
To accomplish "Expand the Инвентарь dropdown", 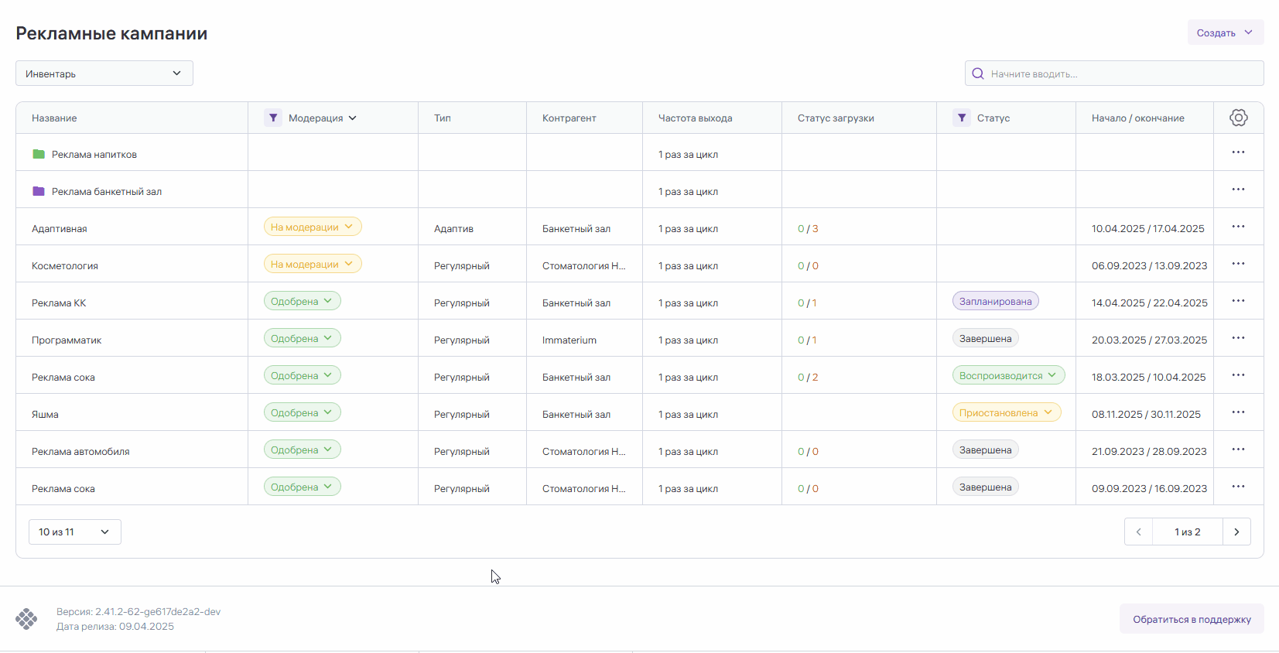I will (x=104, y=74).
